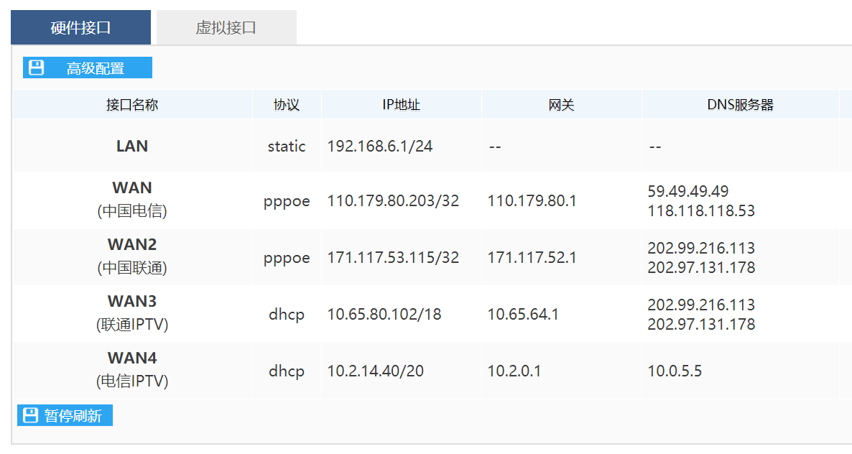This screenshot has width=852, height=454.
Task: Click gateway 10.2.0.1
Action: click(514, 371)
